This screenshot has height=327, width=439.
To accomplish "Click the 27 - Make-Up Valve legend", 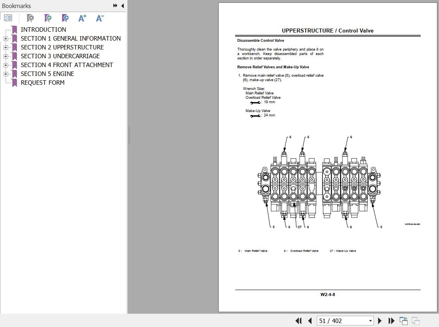I will tap(343, 251).
